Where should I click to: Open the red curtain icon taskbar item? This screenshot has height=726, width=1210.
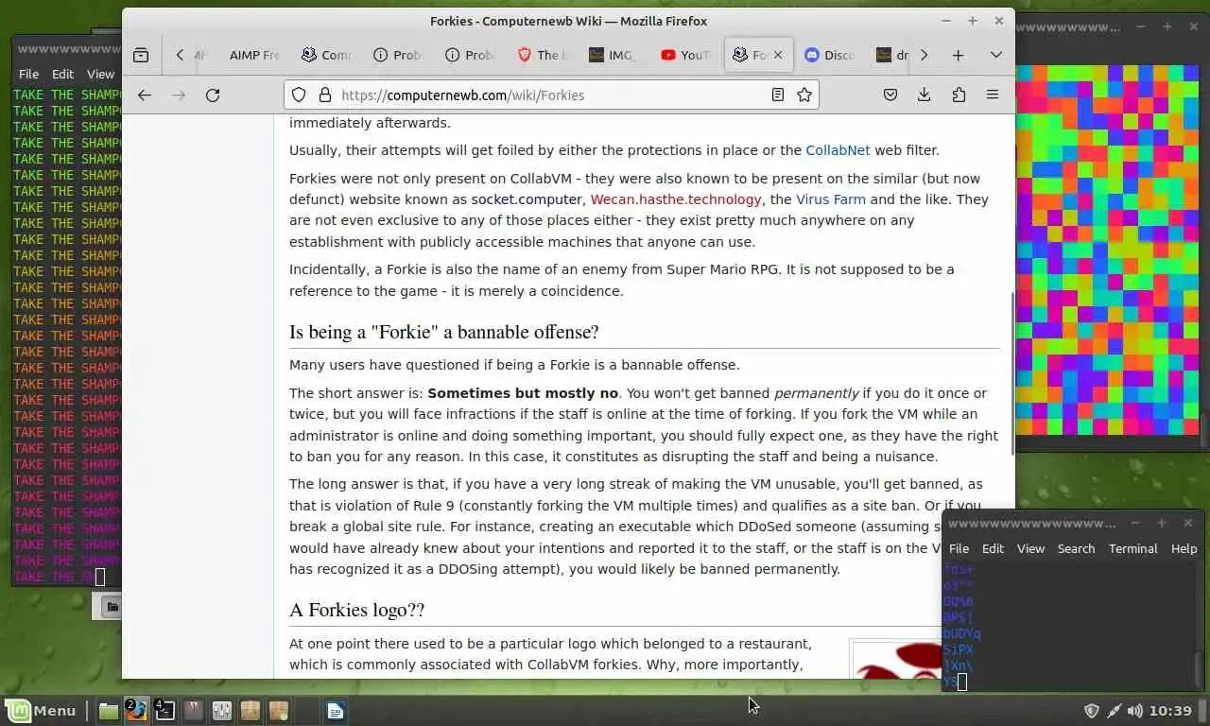click(x=194, y=710)
